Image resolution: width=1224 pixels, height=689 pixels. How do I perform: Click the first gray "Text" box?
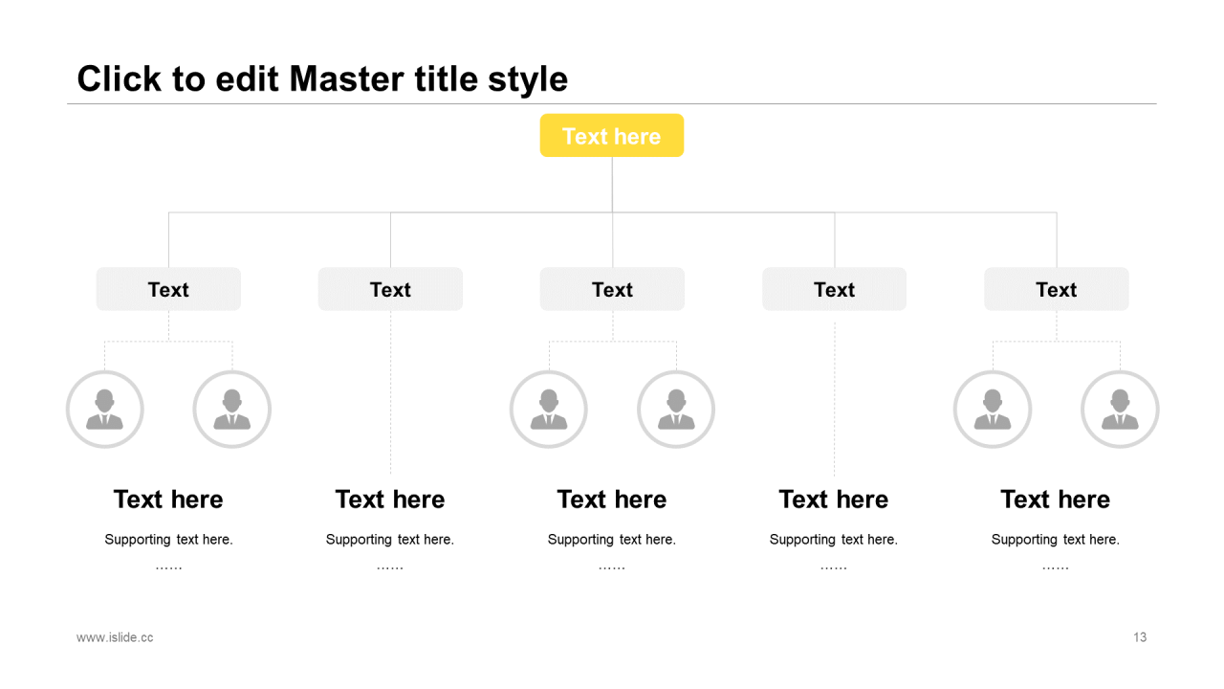click(x=168, y=289)
